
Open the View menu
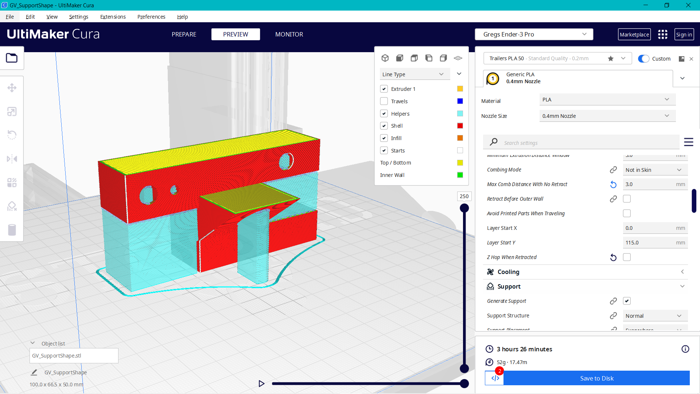(x=52, y=17)
